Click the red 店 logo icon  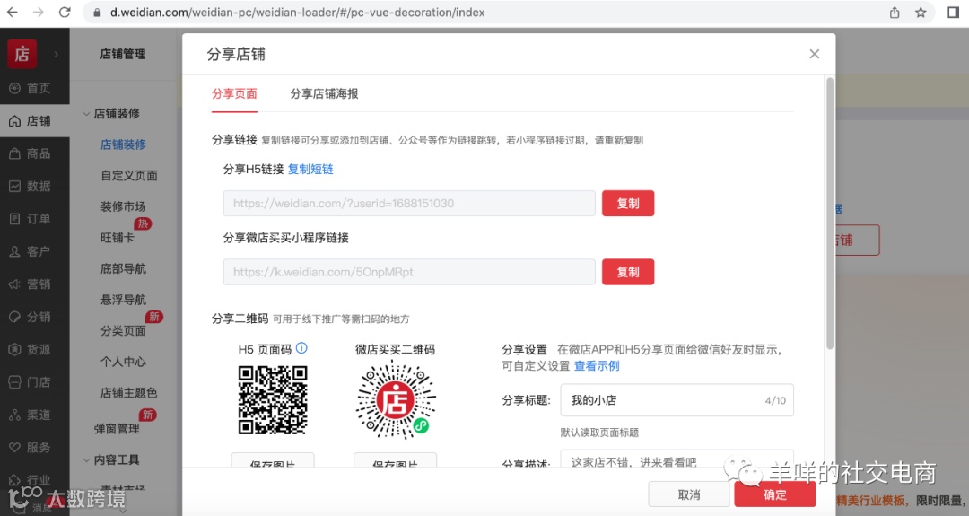coord(22,54)
